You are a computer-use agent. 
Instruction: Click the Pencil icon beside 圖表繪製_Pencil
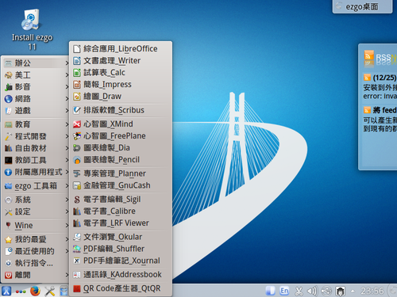77,160
